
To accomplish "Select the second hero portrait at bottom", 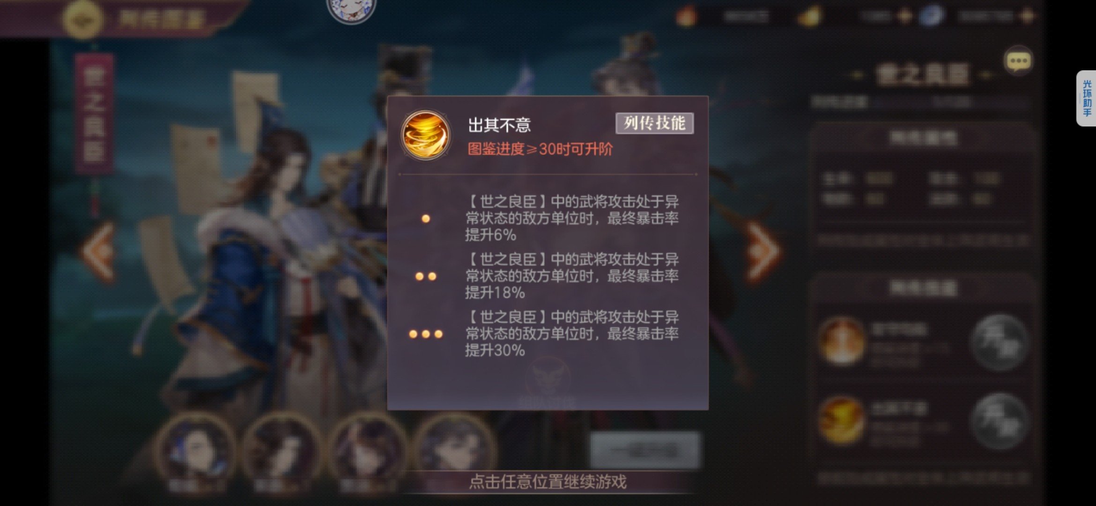I will [282, 449].
